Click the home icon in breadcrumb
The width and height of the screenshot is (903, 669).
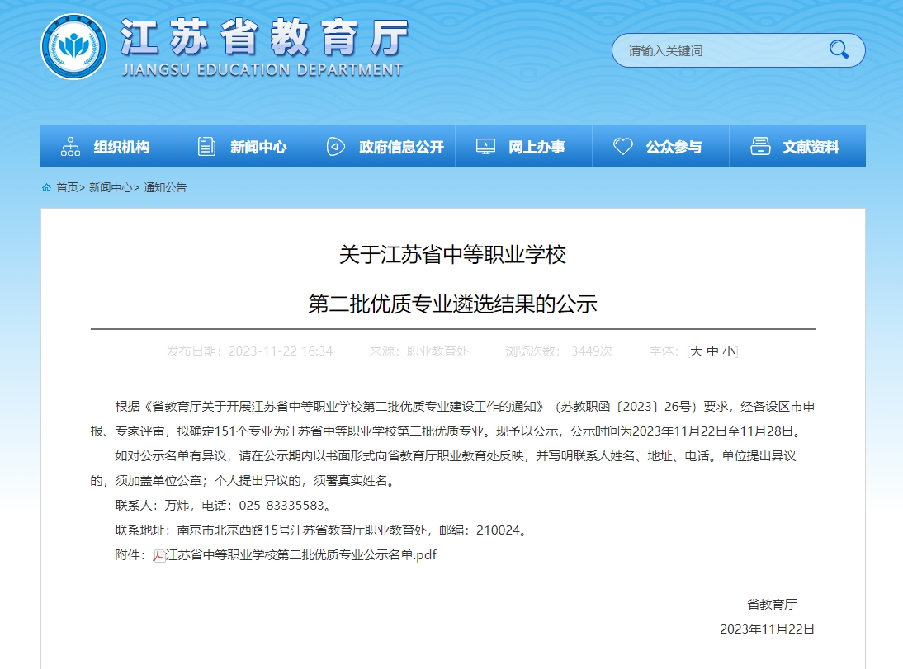click(x=46, y=187)
